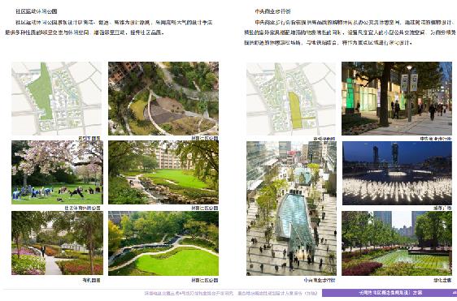The width and height of the screenshot is (457, 301).
Task: Click the community park description paragraph
Action: 109,28
